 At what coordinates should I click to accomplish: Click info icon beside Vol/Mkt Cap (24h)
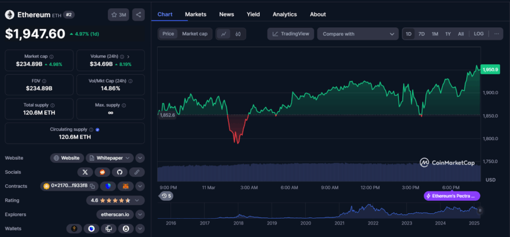(x=130, y=81)
